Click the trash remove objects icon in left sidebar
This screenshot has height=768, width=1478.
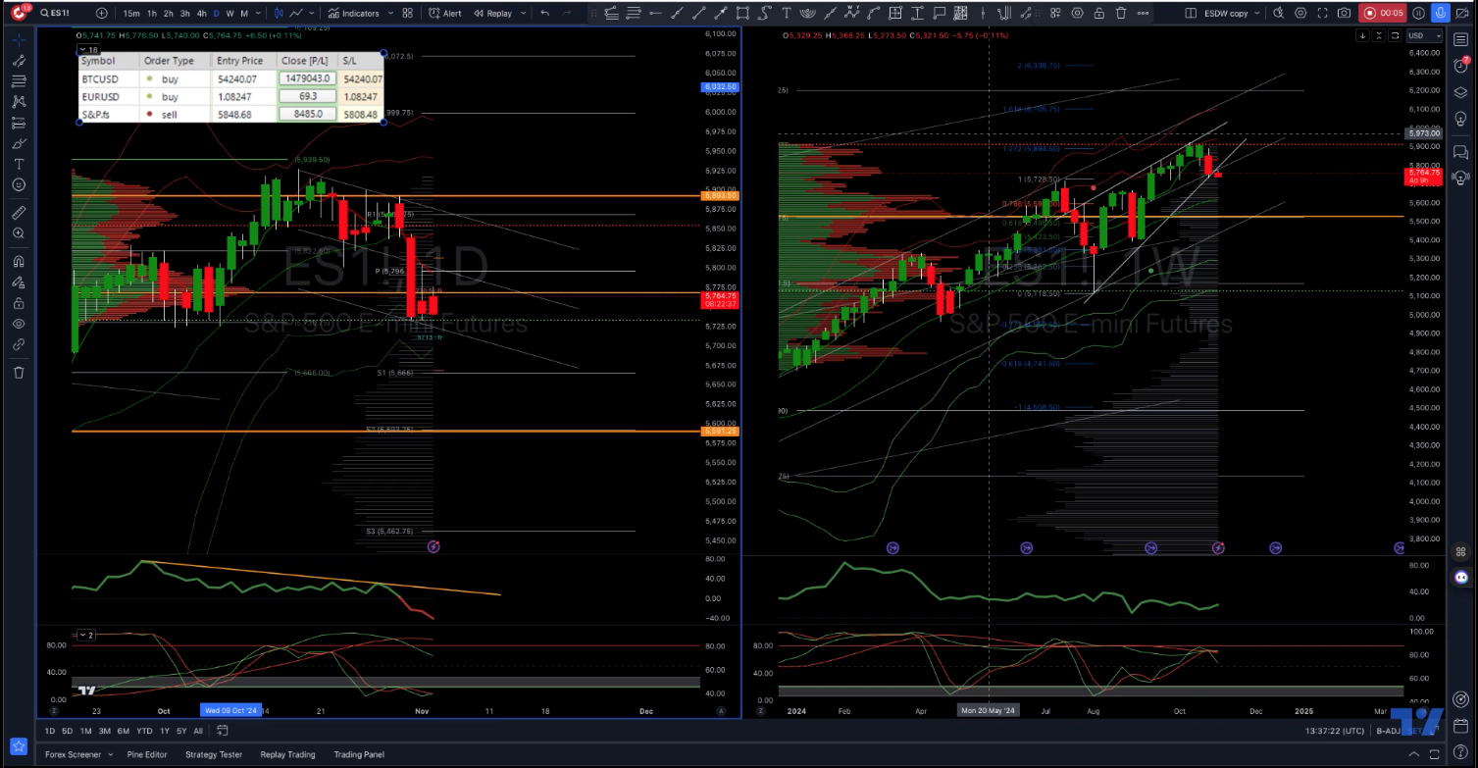19,372
